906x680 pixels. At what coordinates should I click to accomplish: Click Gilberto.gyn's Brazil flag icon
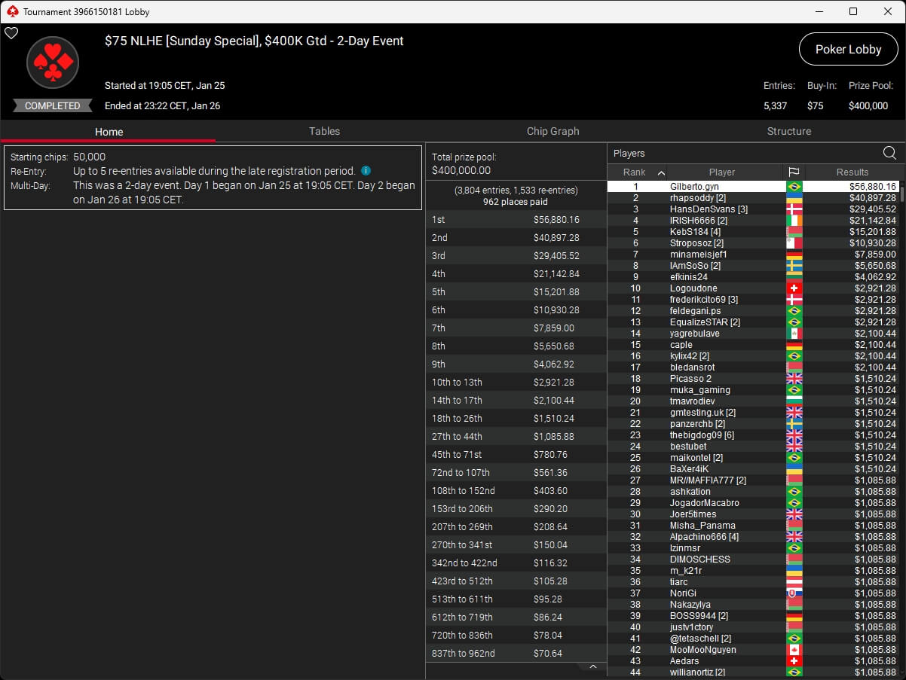click(x=794, y=187)
